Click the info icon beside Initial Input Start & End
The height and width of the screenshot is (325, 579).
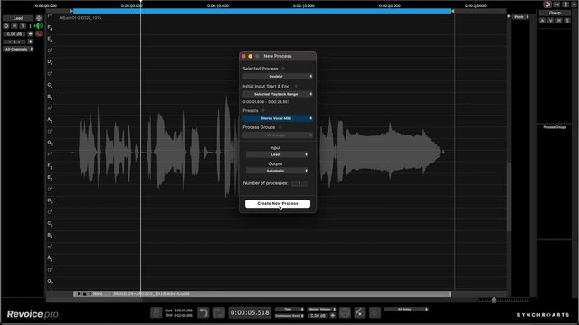(x=296, y=87)
